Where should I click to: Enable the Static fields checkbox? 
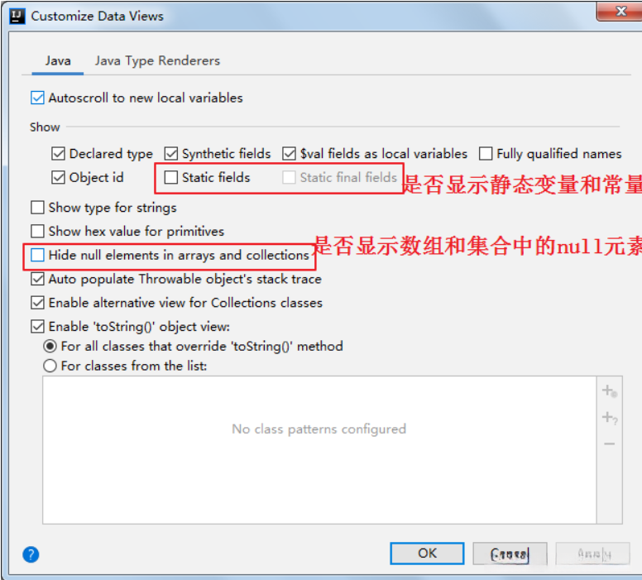pos(170,177)
